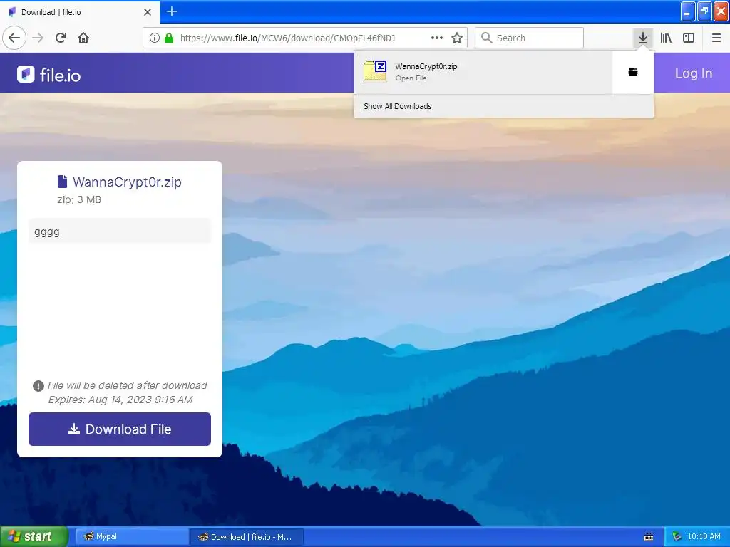Click the forward navigation arrow
Viewport: 730px width, 547px height.
(x=38, y=38)
